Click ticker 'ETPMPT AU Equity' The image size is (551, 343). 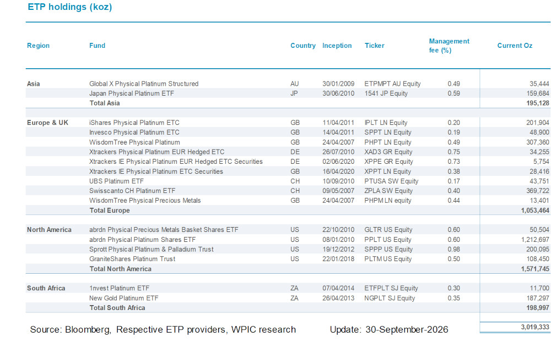tap(392, 84)
